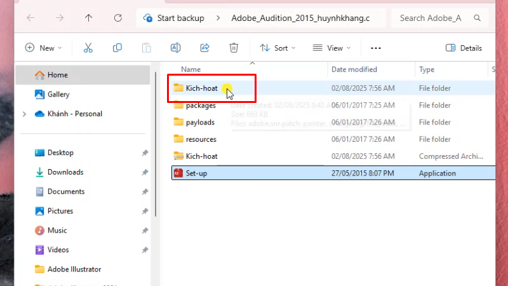Expand the Khánh - Personal OneDrive node
Image resolution: width=508 pixels, height=286 pixels.
24,114
